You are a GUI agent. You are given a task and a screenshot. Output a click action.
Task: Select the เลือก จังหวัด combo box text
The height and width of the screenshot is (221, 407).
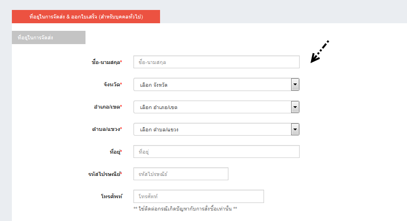coord(154,85)
